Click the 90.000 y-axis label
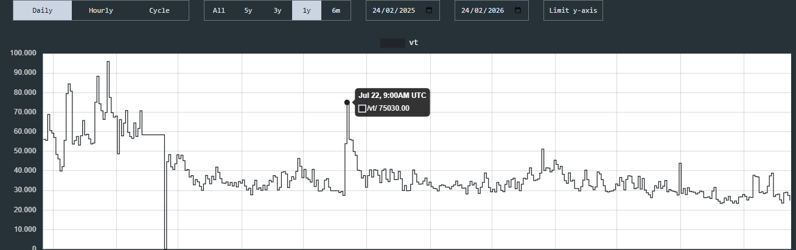The height and width of the screenshot is (250, 796). (25, 72)
